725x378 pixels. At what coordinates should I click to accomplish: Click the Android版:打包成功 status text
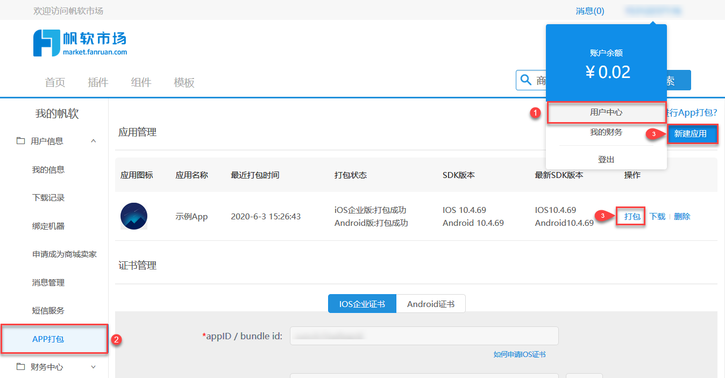click(371, 223)
